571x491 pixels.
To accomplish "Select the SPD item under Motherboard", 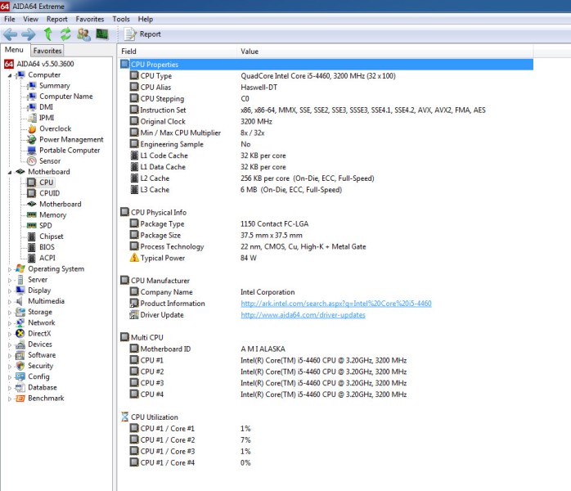I will [47, 226].
